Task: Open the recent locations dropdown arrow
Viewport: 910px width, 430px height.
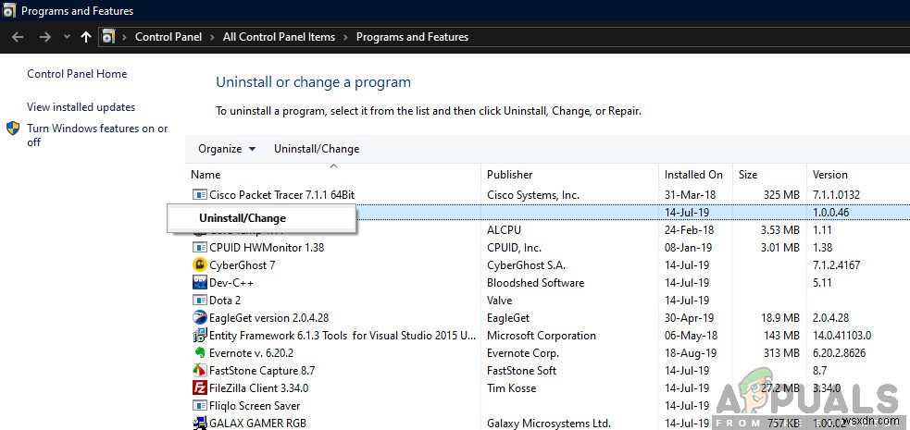Action: click(x=67, y=37)
